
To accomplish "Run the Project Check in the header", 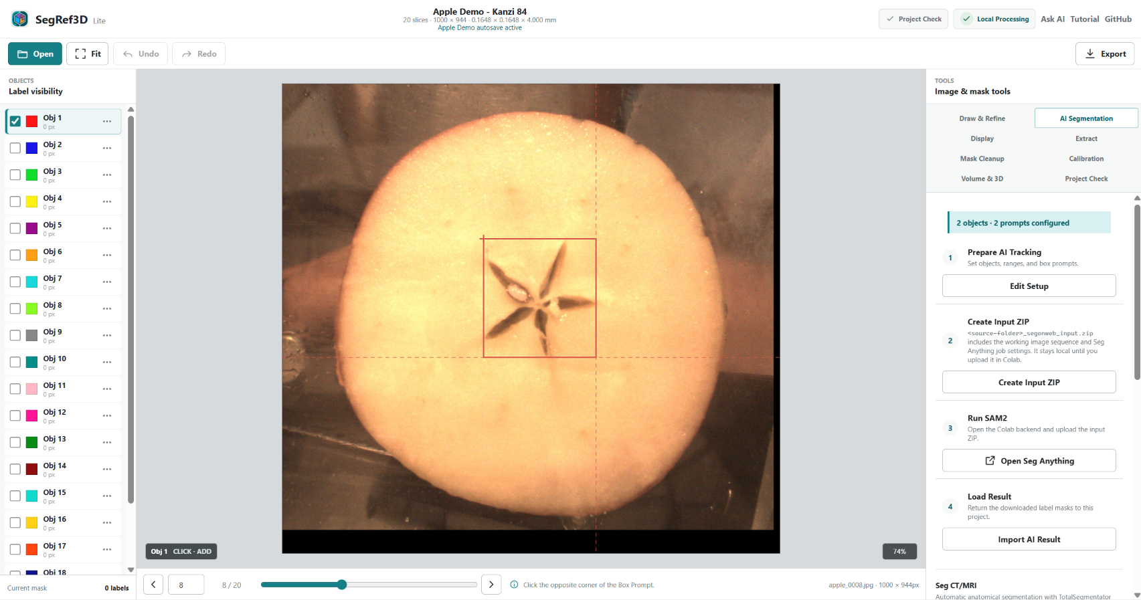I will click(913, 19).
